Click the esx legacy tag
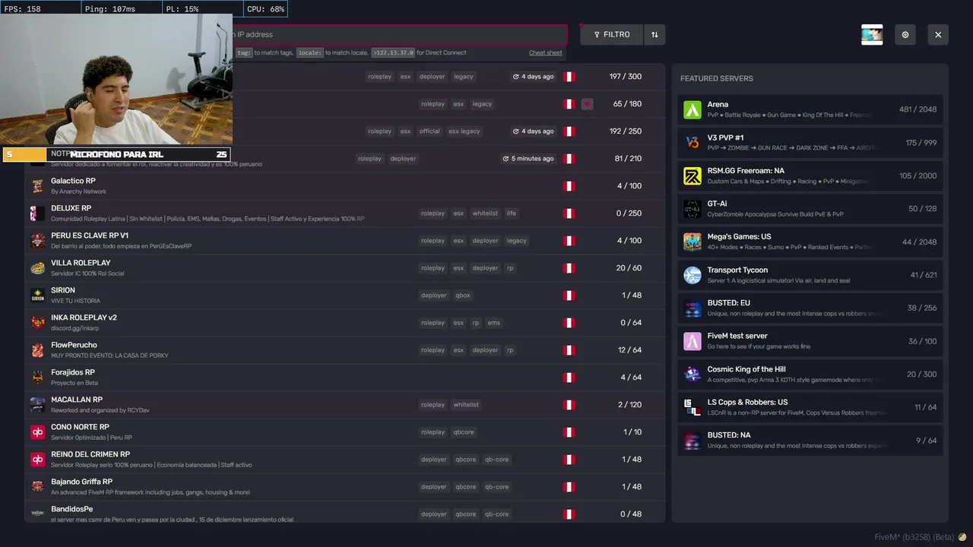Image resolution: width=973 pixels, height=547 pixels. tap(464, 131)
